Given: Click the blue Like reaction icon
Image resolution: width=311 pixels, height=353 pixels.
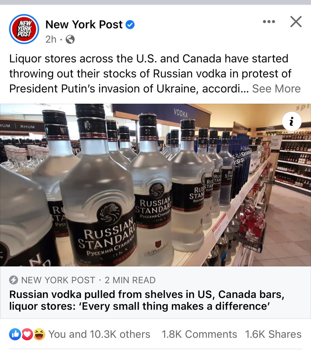Looking at the screenshot, I should (14, 334).
